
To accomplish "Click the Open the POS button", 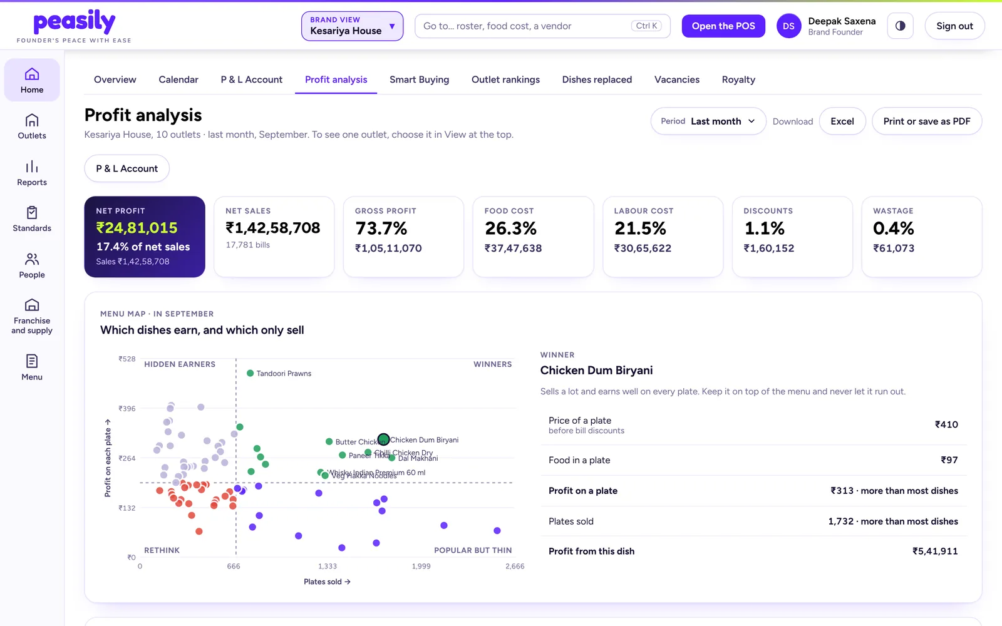I will (723, 26).
